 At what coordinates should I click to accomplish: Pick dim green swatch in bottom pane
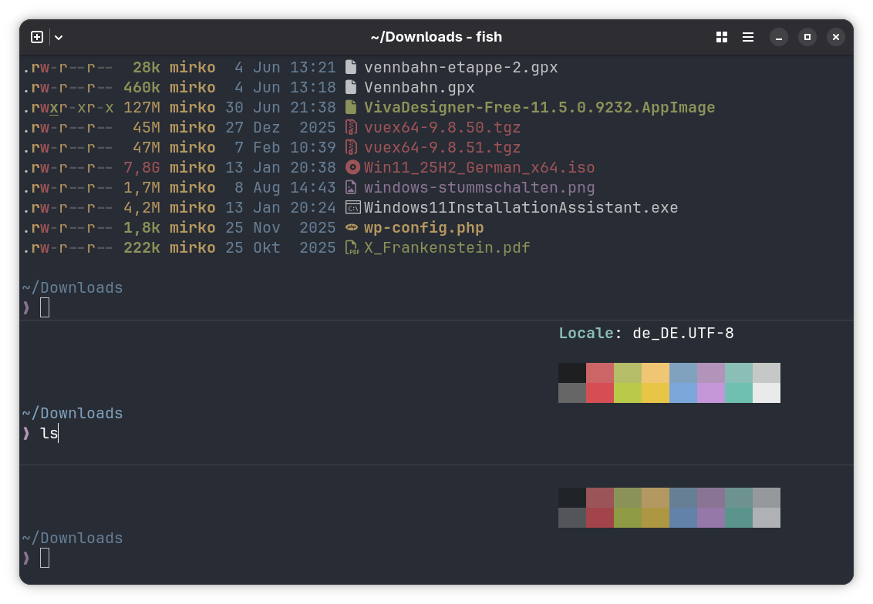click(x=628, y=498)
